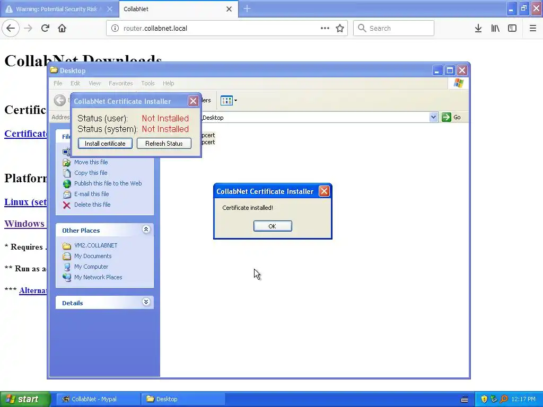543x407 pixels.
Task: Maximize the Desktop Explorer window
Action: (450, 70)
